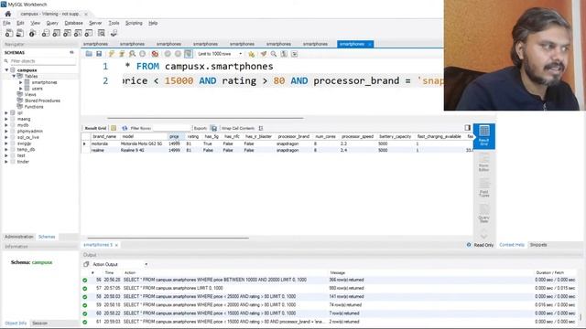This screenshot has height=329, width=586.
Task: Execute the query with the lightning icon
Action: [112, 54]
